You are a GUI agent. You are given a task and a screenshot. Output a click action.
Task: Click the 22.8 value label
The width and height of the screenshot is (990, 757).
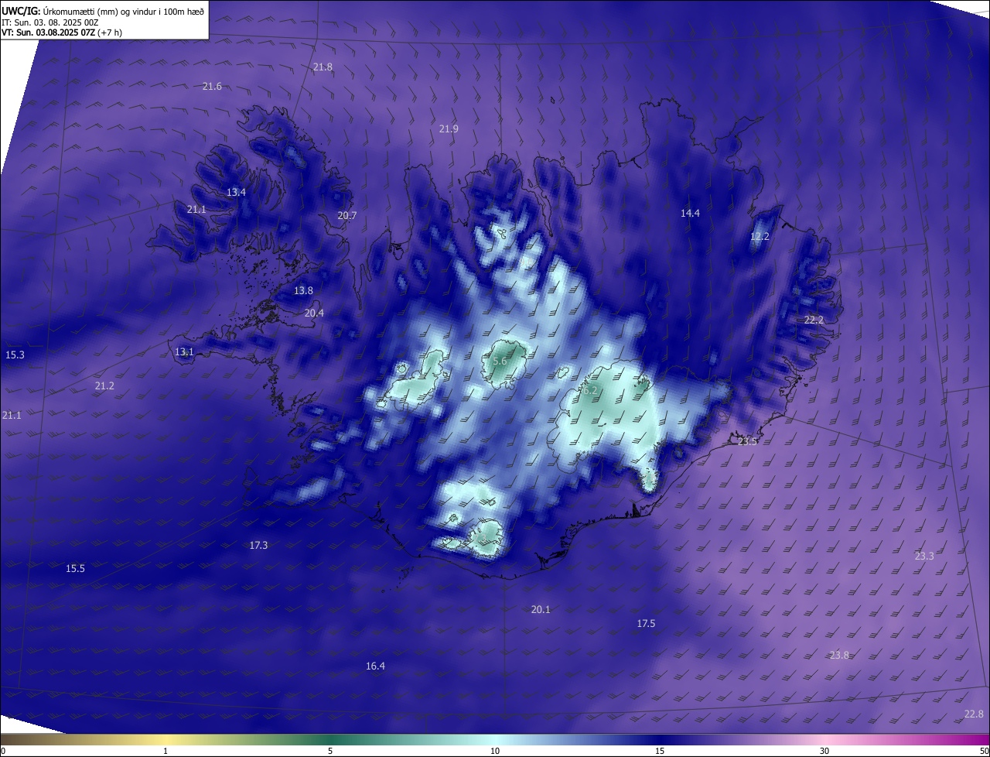coord(974,714)
